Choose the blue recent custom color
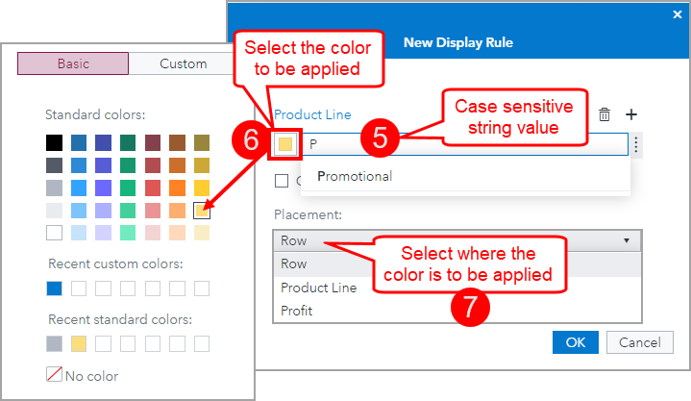 point(55,288)
